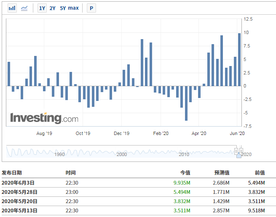The image size is (276, 217).
Task: Click the left navigator range handle
Action: [x=236, y=151]
